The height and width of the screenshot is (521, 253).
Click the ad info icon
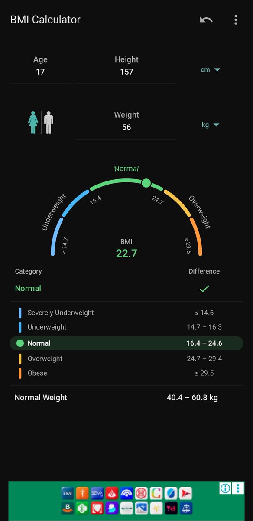225,488
